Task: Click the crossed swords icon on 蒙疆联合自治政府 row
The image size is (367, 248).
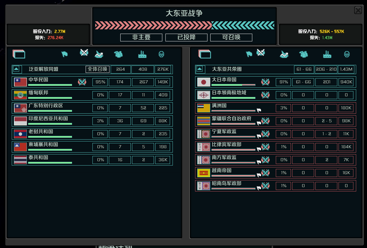Action: [265, 121]
